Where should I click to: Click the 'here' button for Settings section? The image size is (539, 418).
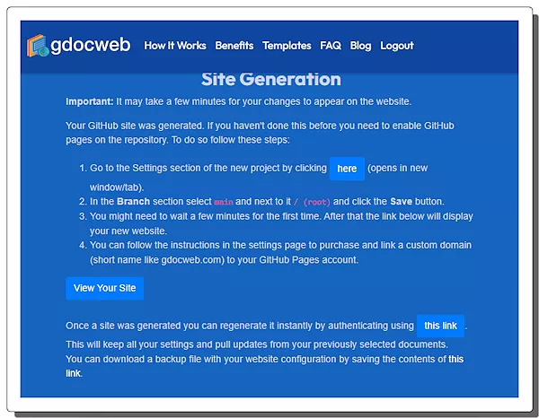pyautogui.click(x=347, y=169)
